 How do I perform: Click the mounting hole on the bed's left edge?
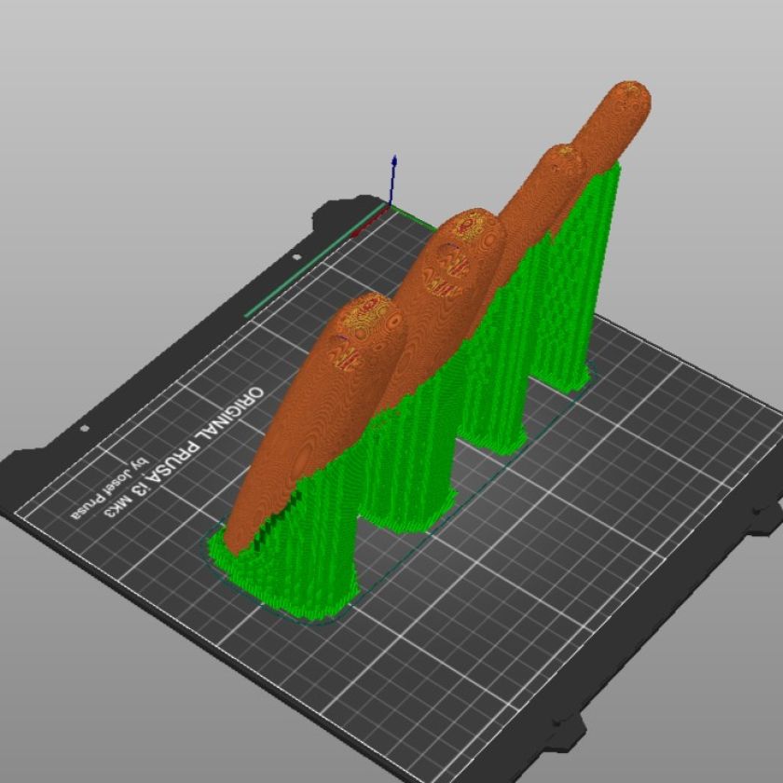click(x=85, y=428)
